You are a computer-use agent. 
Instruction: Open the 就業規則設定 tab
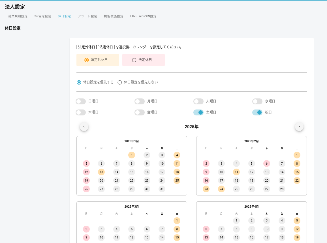coord(18,16)
